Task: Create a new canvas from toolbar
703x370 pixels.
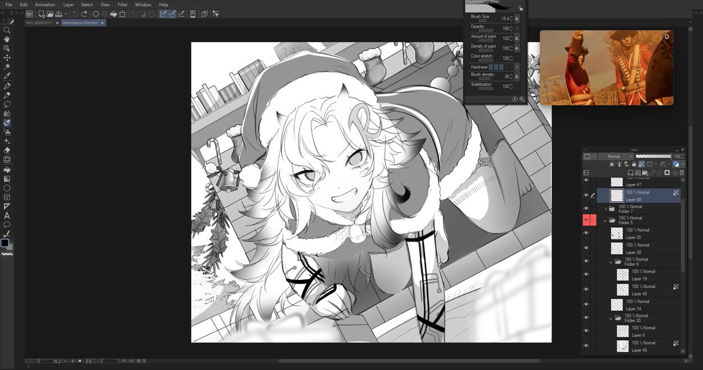Action: point(41,13)
